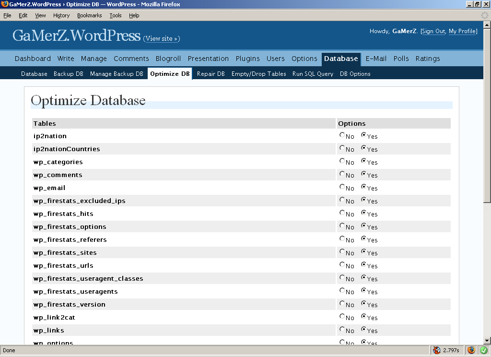
Task: Open the Tools menu
Action: pyautogui.click(x=115, y=15)
